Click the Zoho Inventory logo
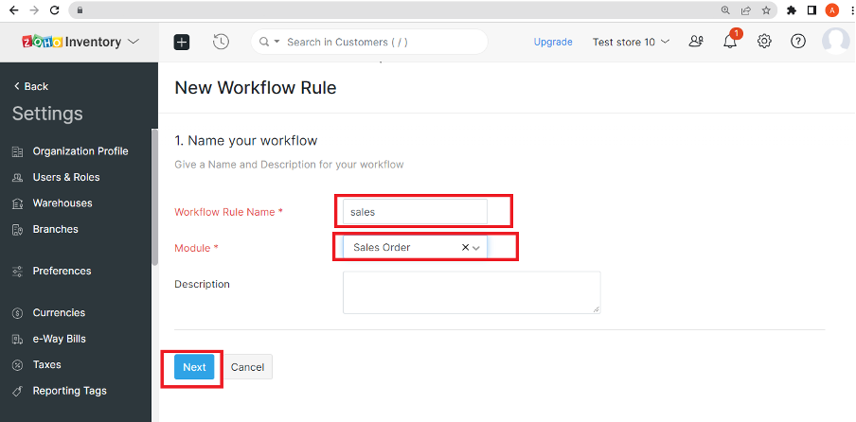This screenshot has height=422, width=856. click(x=72, y=42)
